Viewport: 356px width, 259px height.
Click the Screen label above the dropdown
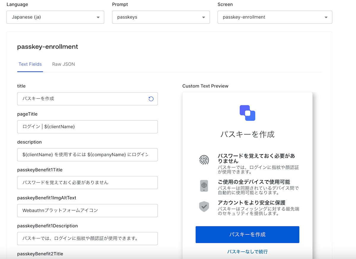pos(225,4)
